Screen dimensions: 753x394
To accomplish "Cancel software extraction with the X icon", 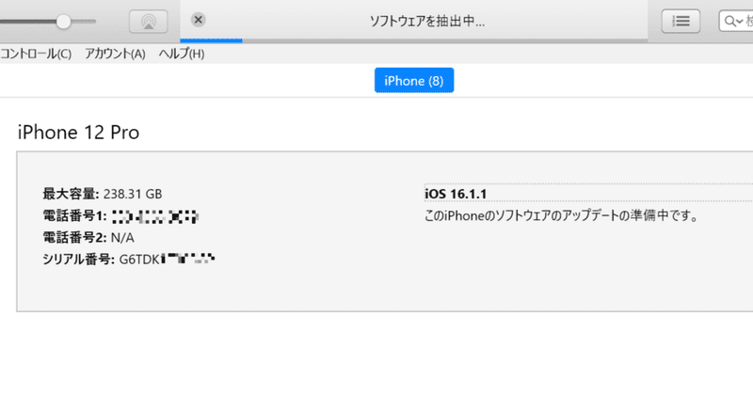I will click(199, 20).
